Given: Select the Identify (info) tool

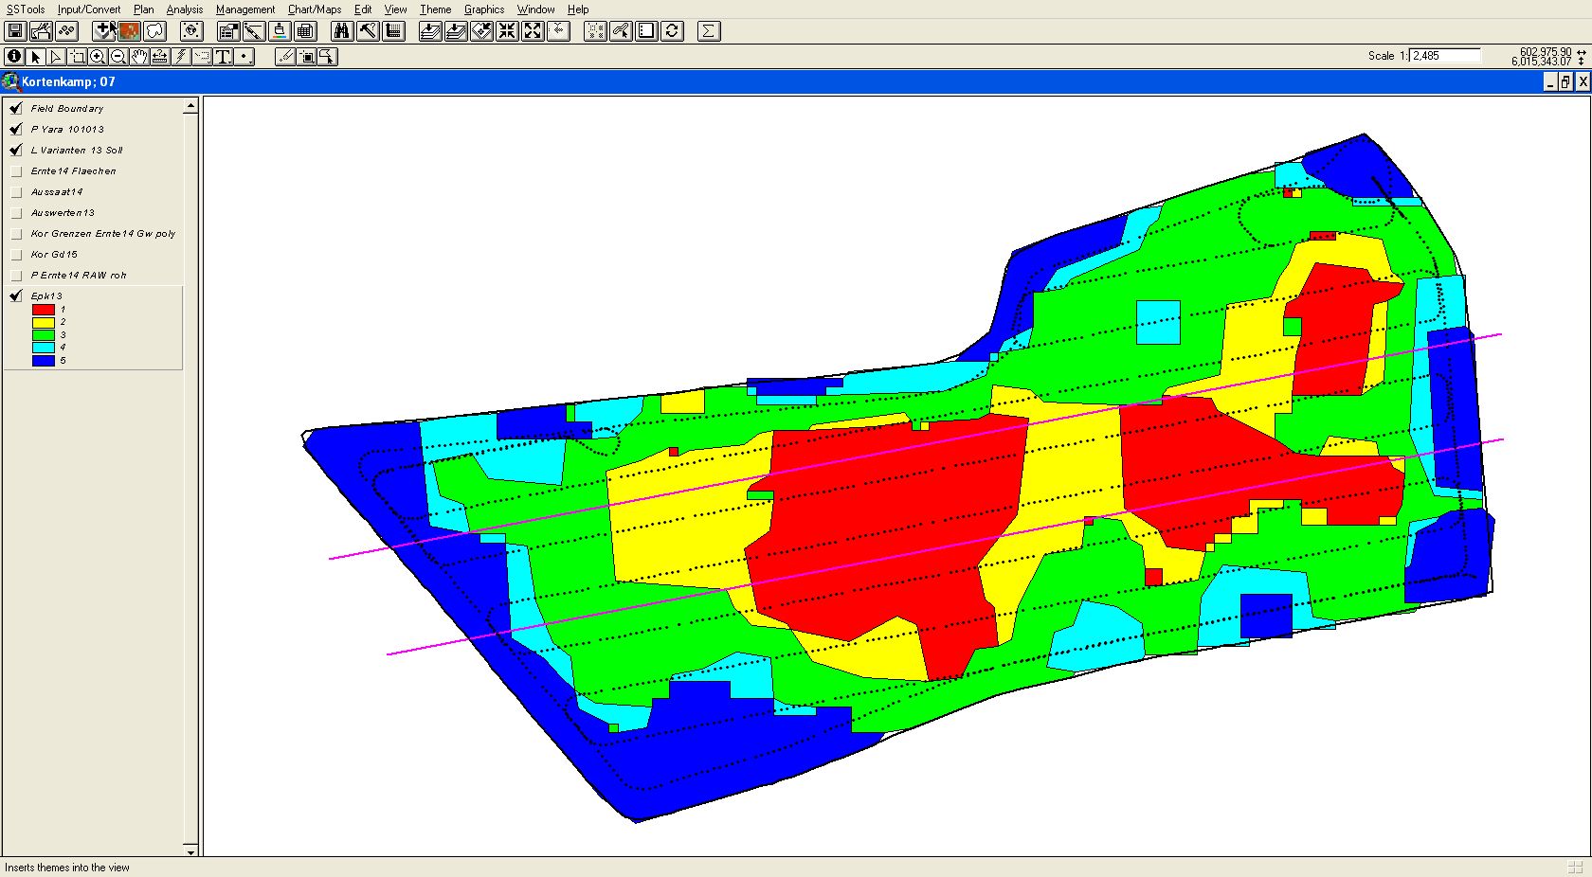Looking at the screenshot, I should tap(14, 57).
